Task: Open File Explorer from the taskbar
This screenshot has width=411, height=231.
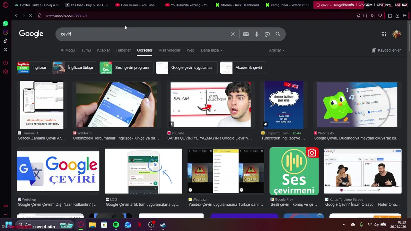Action: coord(92,225)
